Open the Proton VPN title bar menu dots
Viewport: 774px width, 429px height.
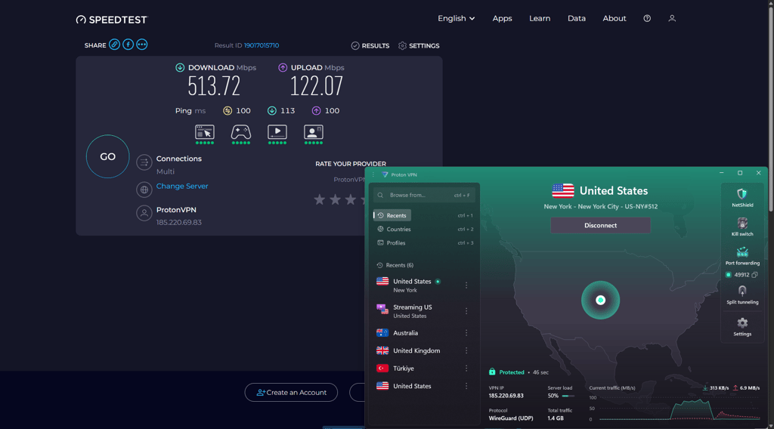tap(373, 174)
